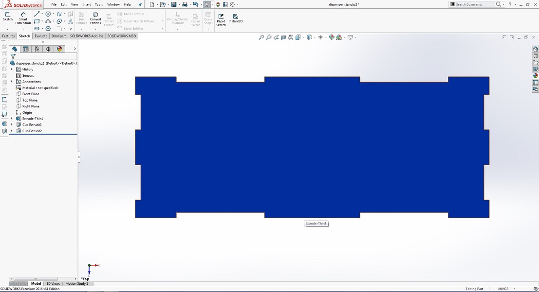Image resolution: width=539 pixels, height=292 pixels.
Task: Open the Options gear icon
Action: (x=232, y=4)
